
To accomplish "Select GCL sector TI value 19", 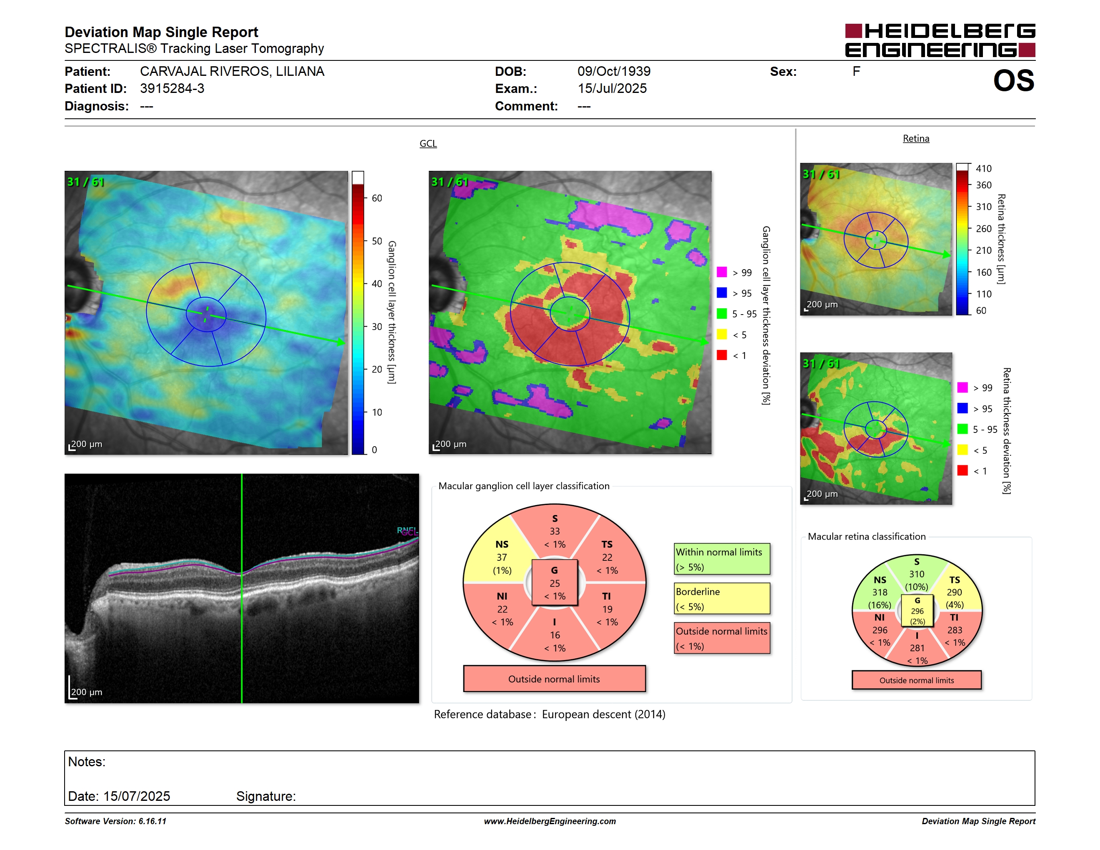I will 607,609.
